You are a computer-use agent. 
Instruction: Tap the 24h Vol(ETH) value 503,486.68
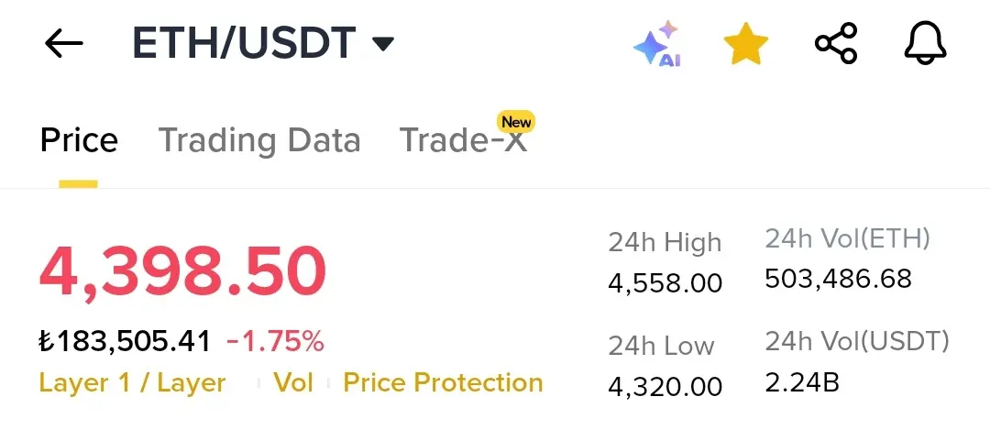pos(839,279)
